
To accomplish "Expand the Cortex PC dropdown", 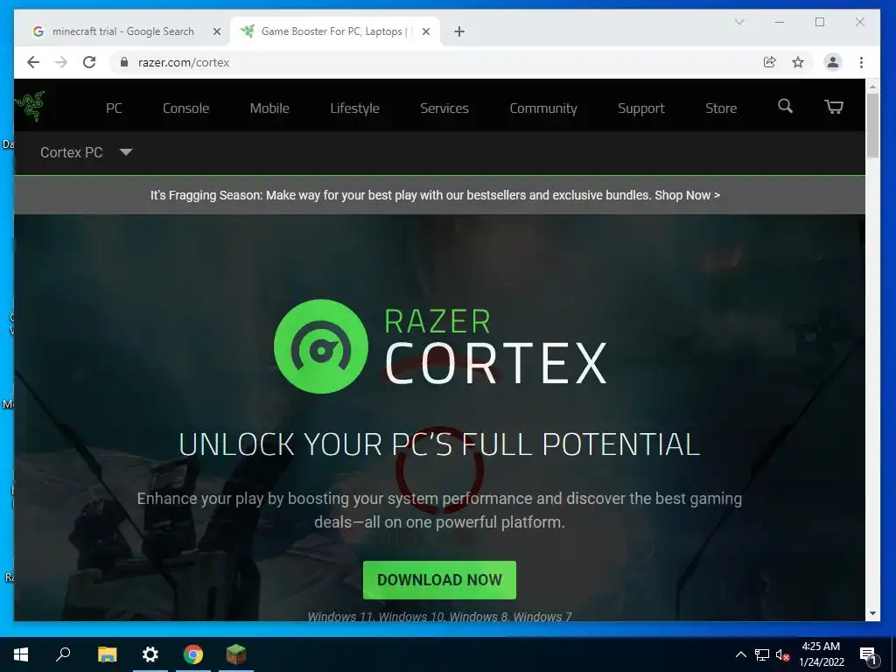I will coord(87,152).
